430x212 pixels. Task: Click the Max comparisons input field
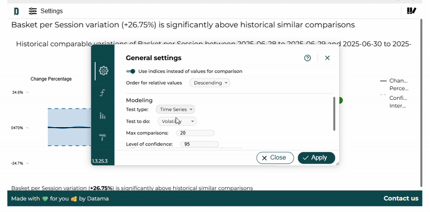coord(195,133)
